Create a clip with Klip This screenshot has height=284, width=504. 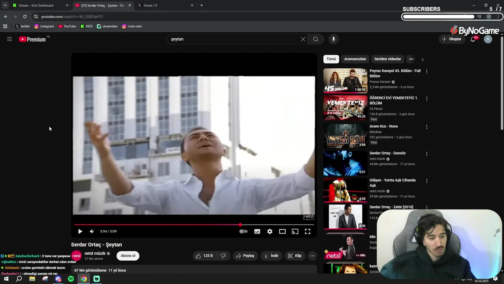tap(295, 256)
